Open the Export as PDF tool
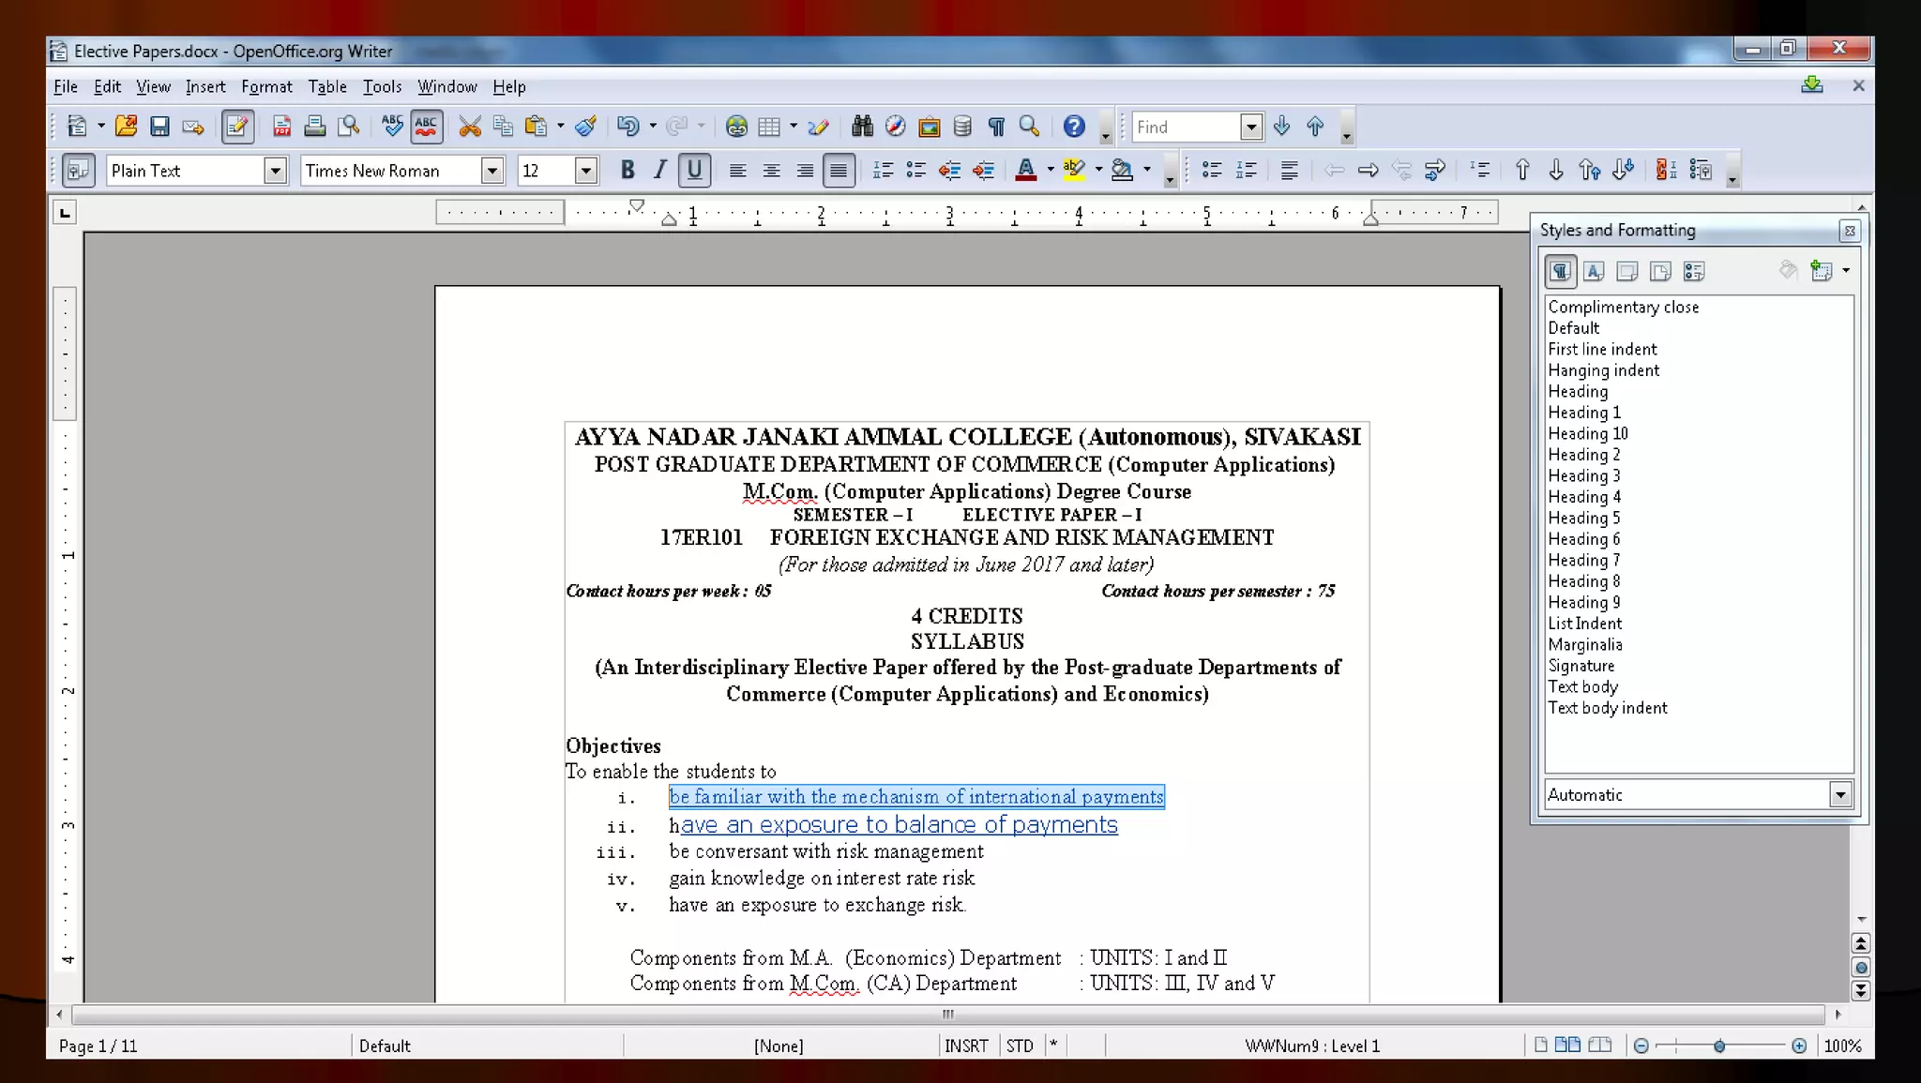 [281, 127]
